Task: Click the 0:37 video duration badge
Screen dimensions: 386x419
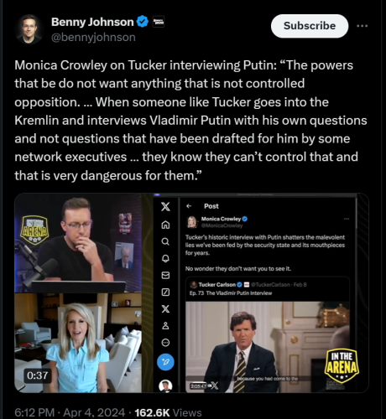Action: [x=38, y=375]
